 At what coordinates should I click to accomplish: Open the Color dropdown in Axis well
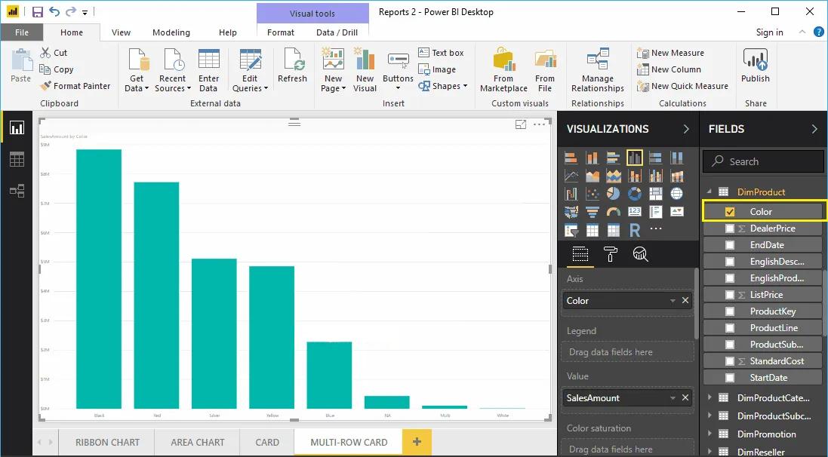pos(674,300)
